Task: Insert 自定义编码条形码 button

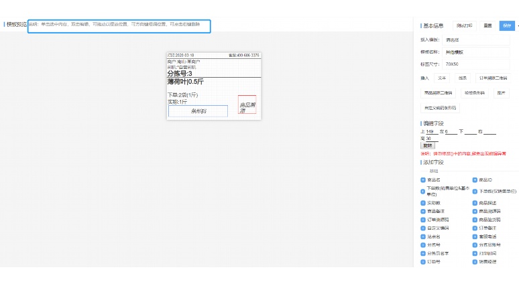Action: [441, 108]
